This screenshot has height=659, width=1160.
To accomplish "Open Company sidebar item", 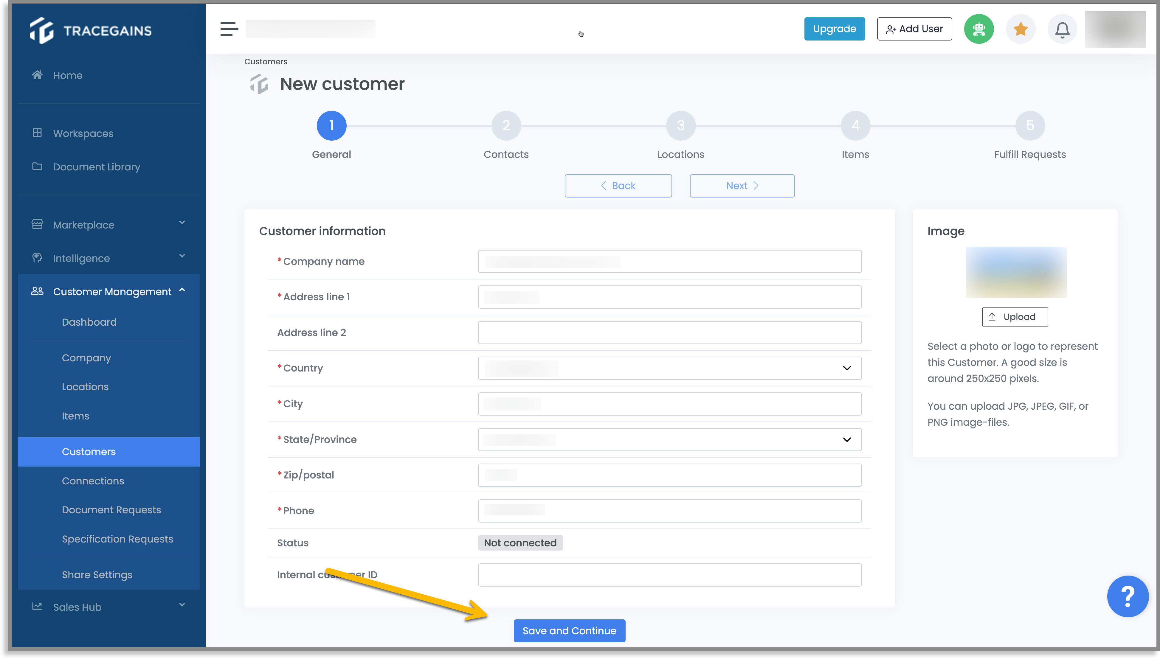I will [86, 358].
